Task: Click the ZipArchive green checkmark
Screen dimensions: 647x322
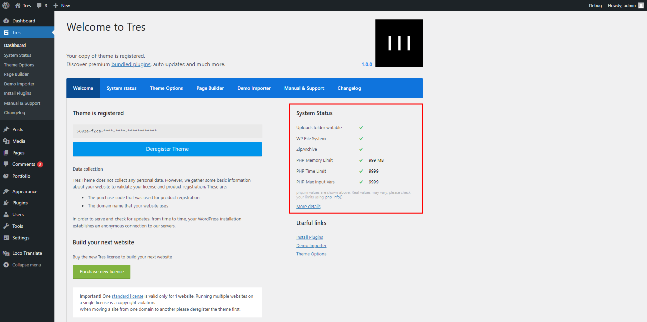Action: [361, 149]
